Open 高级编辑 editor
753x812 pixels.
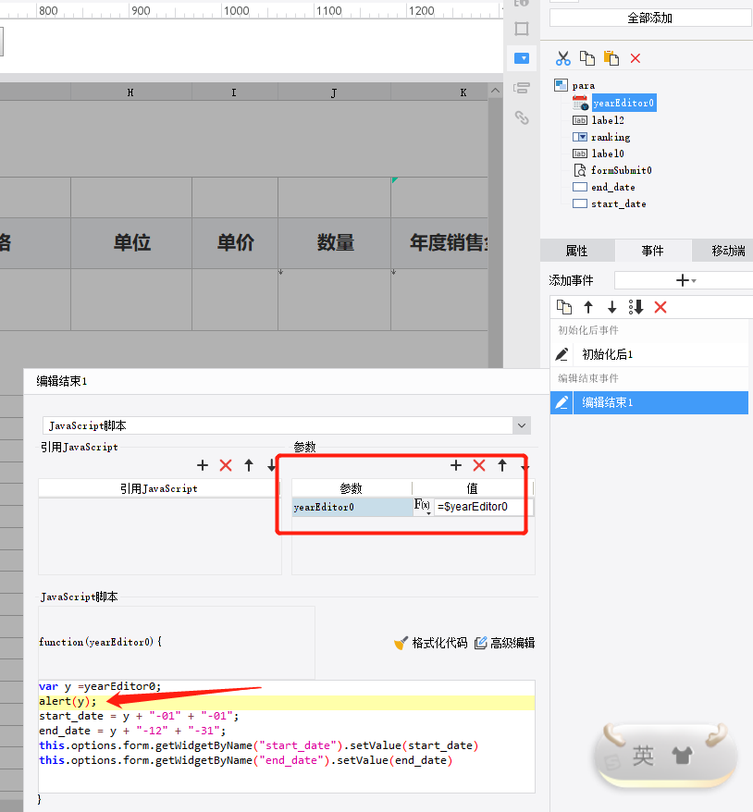505,643
